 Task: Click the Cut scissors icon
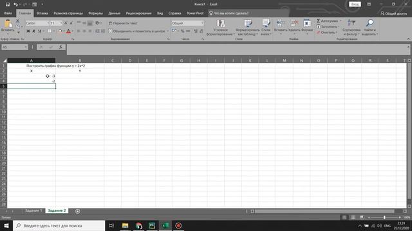point(17,21)
